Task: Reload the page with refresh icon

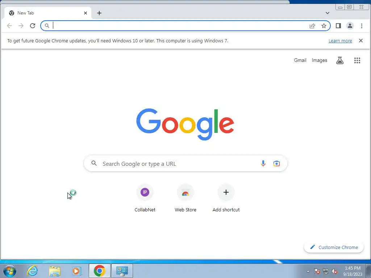Action: [33, 26]
